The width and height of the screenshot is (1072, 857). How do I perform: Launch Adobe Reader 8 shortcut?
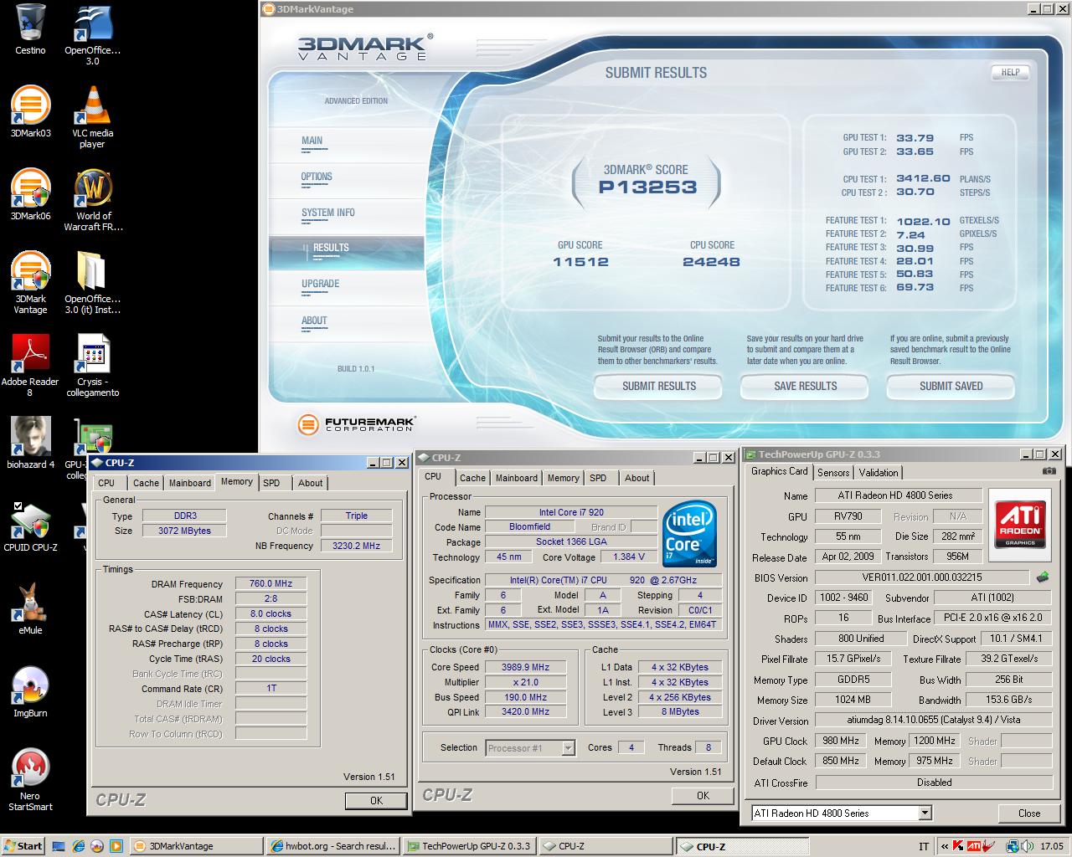[30, 366]
